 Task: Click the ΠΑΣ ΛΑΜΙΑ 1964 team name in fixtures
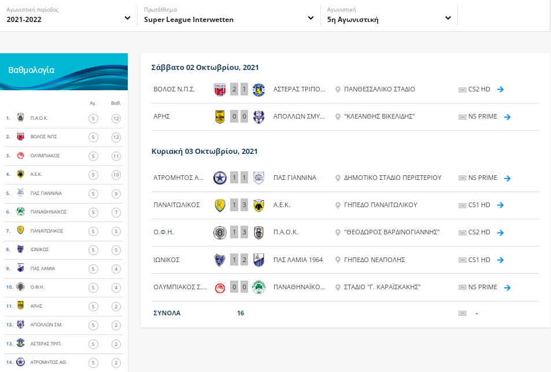pos(298,260)
